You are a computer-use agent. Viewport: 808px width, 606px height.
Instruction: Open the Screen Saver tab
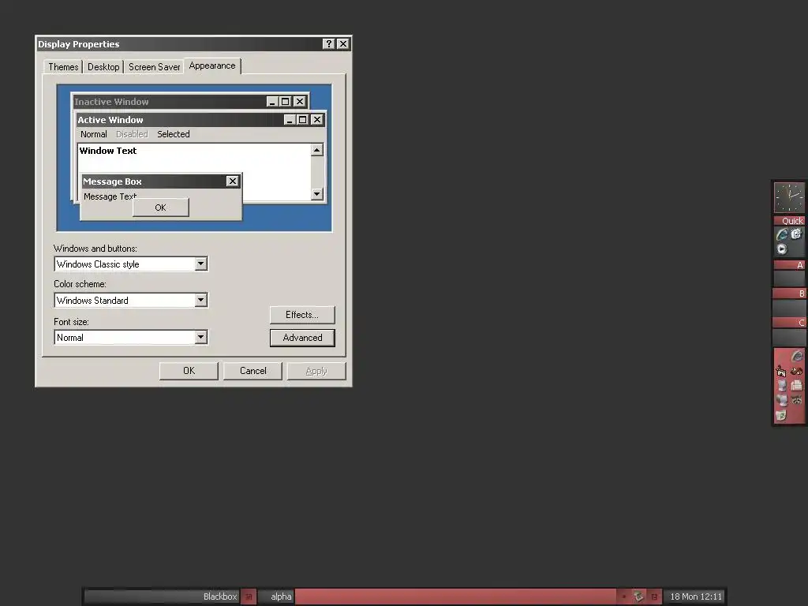pyautogui.click(x=154, y=67)
